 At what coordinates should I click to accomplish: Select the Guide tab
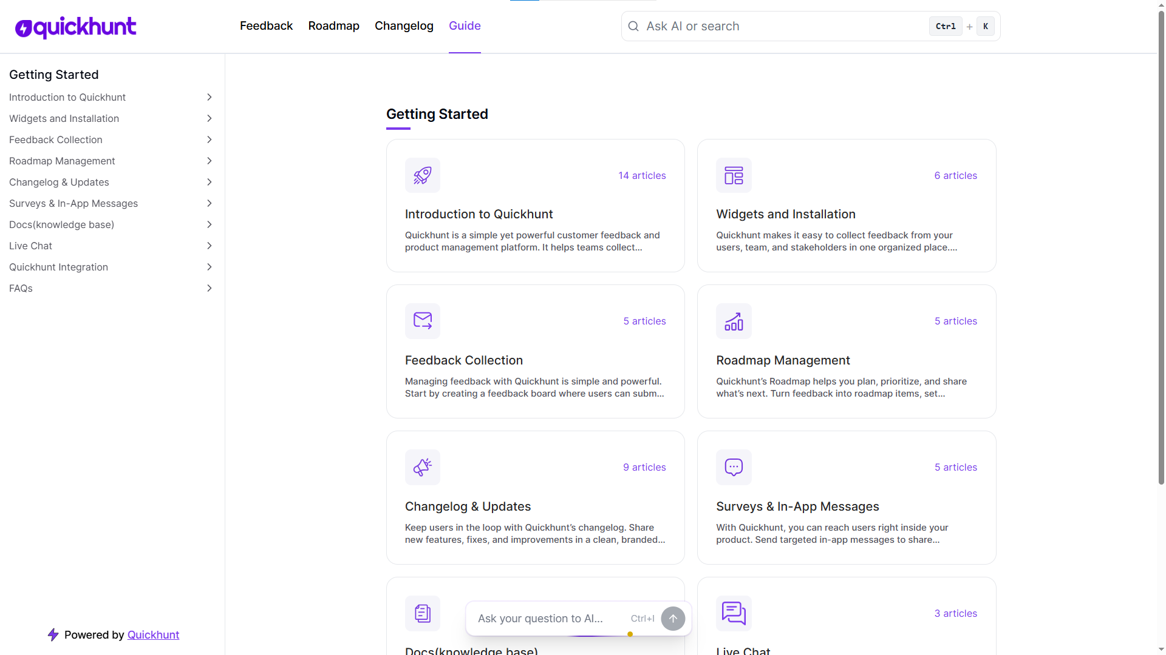pos(465,25)
